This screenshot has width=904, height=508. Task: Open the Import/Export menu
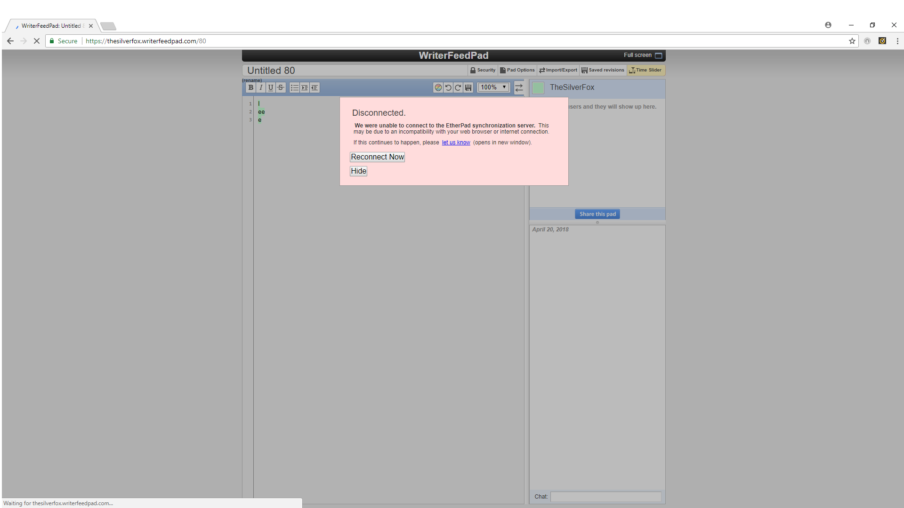558,70
